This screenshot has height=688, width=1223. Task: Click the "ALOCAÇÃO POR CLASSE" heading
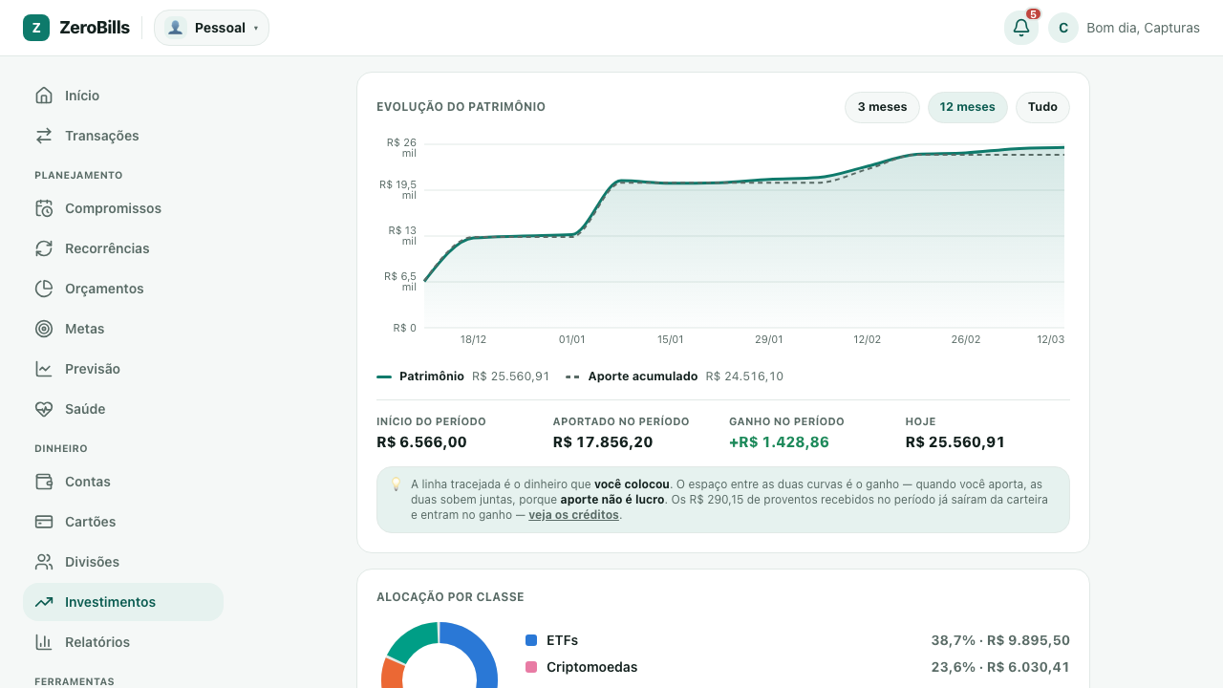(x=450, y=597)
